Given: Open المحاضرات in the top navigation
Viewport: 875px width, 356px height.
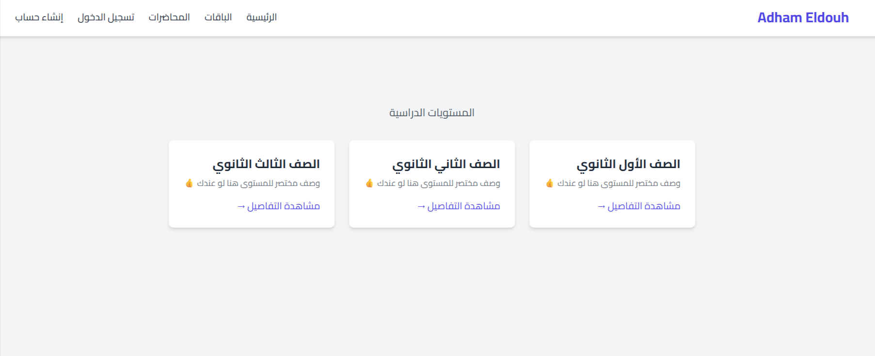Looking at the screenshot, I should tap(170, 17).
